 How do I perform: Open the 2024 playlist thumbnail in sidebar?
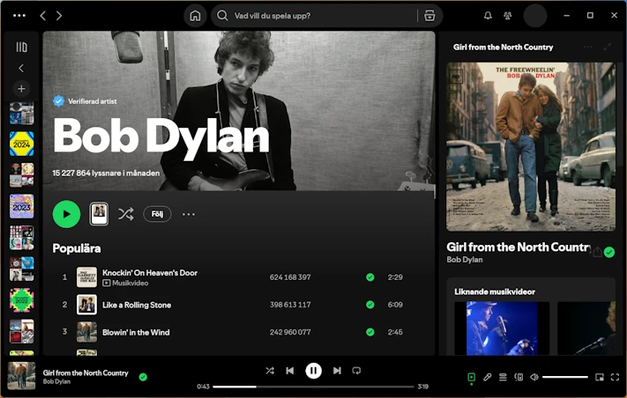[x=21, y=144]
